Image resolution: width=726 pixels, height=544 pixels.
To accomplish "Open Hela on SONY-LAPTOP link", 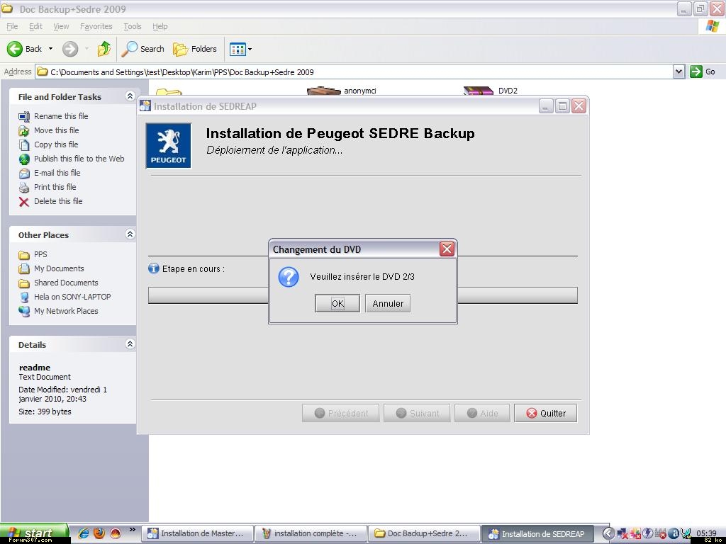I will [x=72, y=297].
